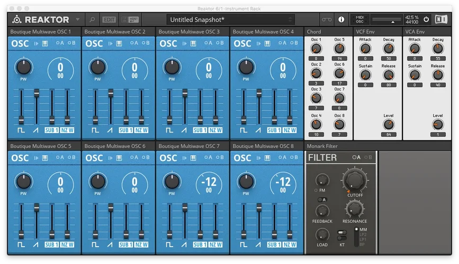The image size is (459, 264).
Task: Click the sawtooth wave icon in OSC 1
Action: point(35,130)
